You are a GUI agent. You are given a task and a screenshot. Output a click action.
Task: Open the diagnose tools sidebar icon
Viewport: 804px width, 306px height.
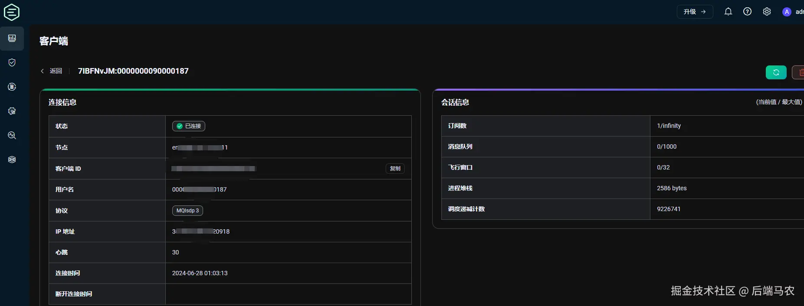(12, 135)
